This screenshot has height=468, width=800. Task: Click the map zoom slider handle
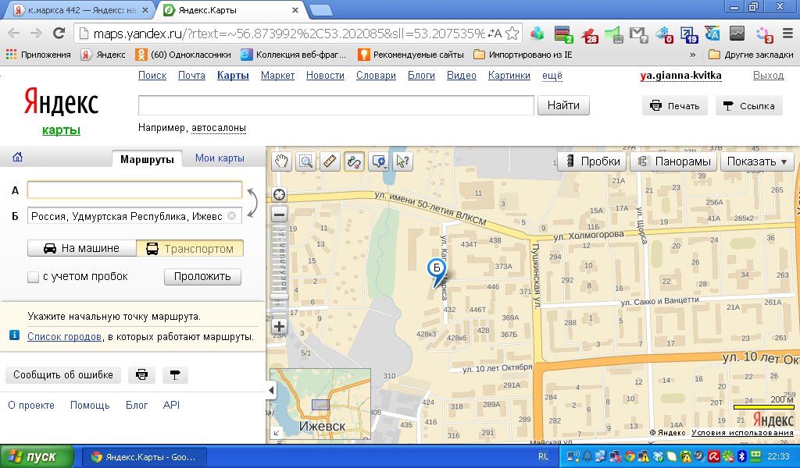coord(279,297)
